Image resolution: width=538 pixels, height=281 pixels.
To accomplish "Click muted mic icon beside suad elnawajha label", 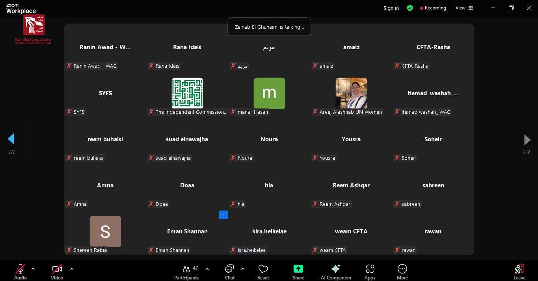I will (151, 158).
